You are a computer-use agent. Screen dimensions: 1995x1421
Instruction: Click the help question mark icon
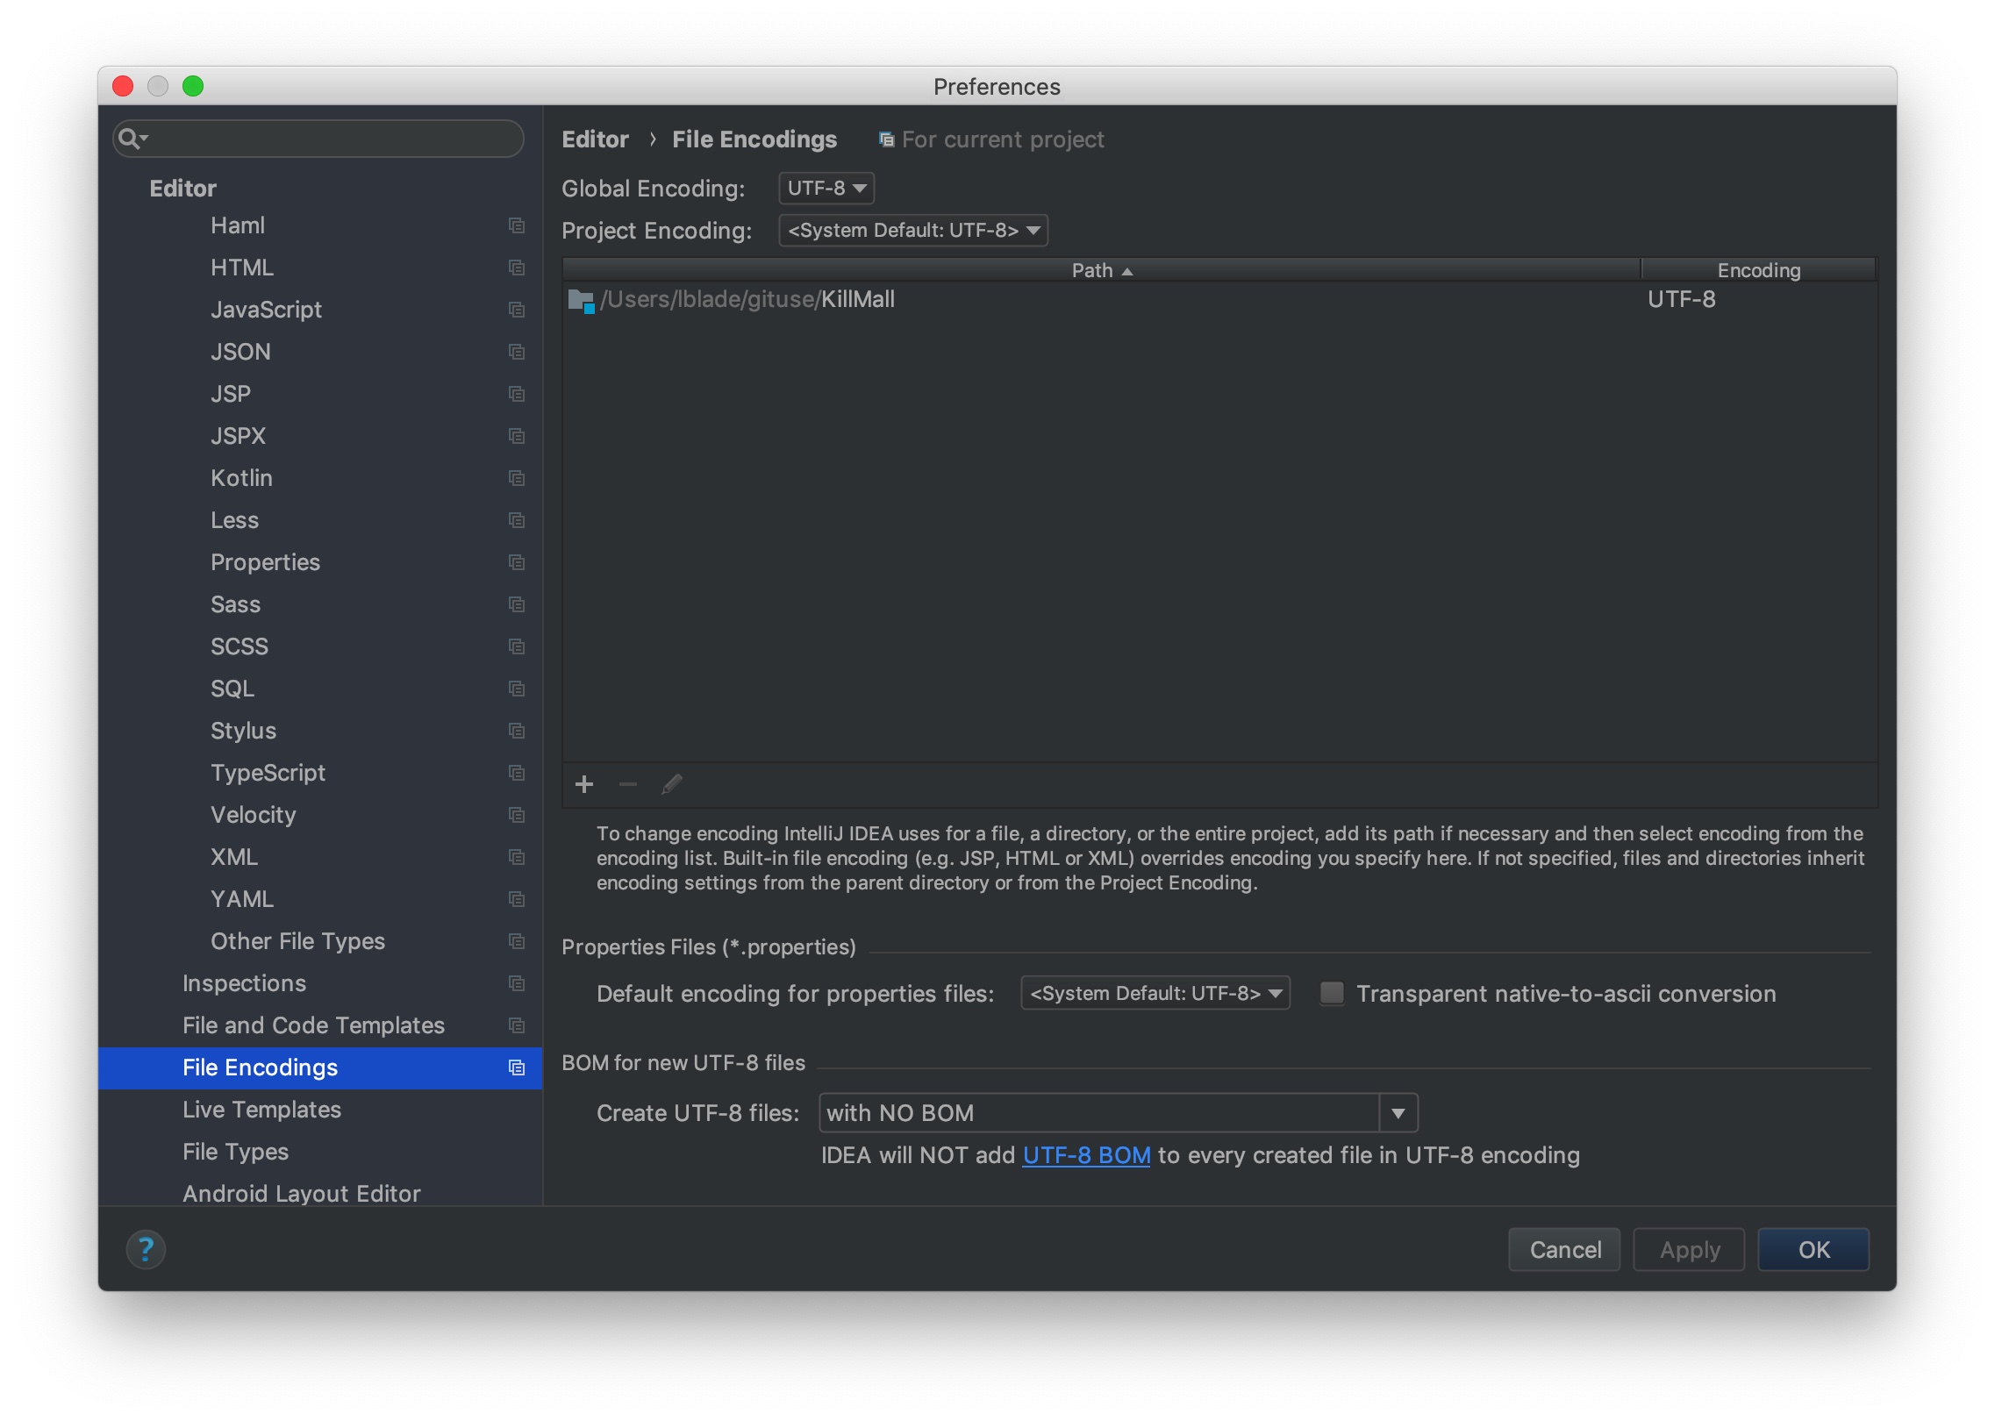pyautogui.click(x=146, y=1249)
